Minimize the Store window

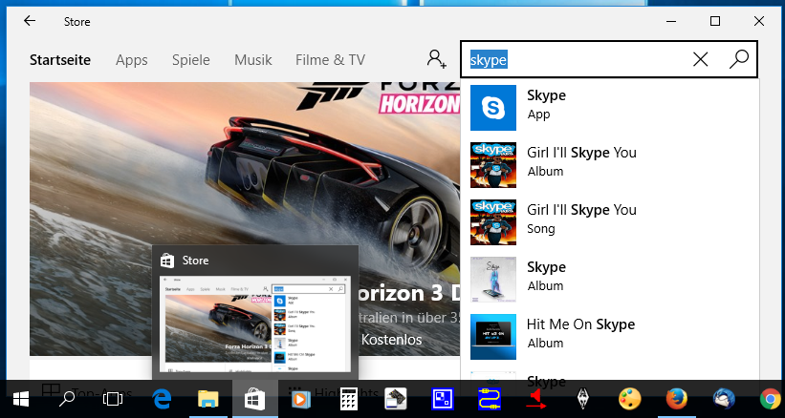670,21
